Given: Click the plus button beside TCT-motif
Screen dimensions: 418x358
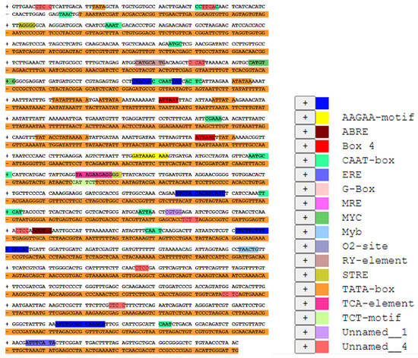Looking at the screenshot, I should (x=305, y=319).
